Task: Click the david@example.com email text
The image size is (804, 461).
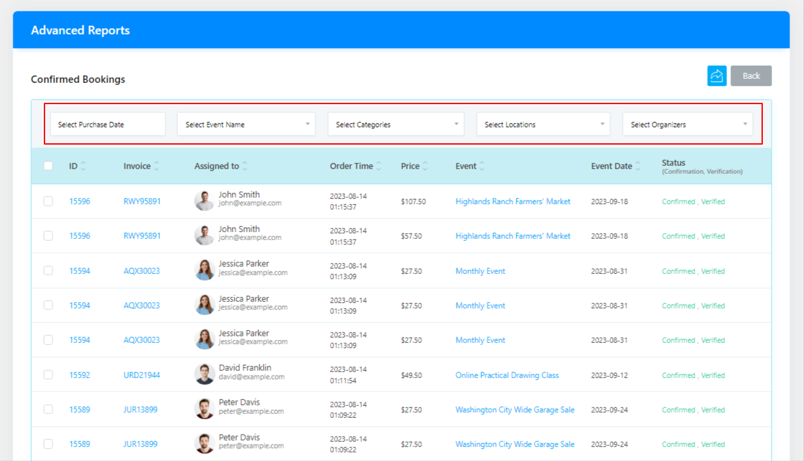Action: (x=252, y=377)
